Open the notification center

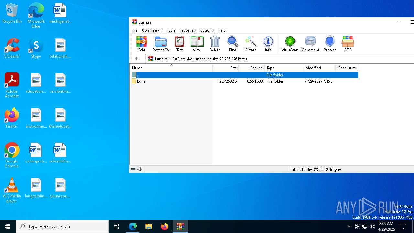(403, 227)
